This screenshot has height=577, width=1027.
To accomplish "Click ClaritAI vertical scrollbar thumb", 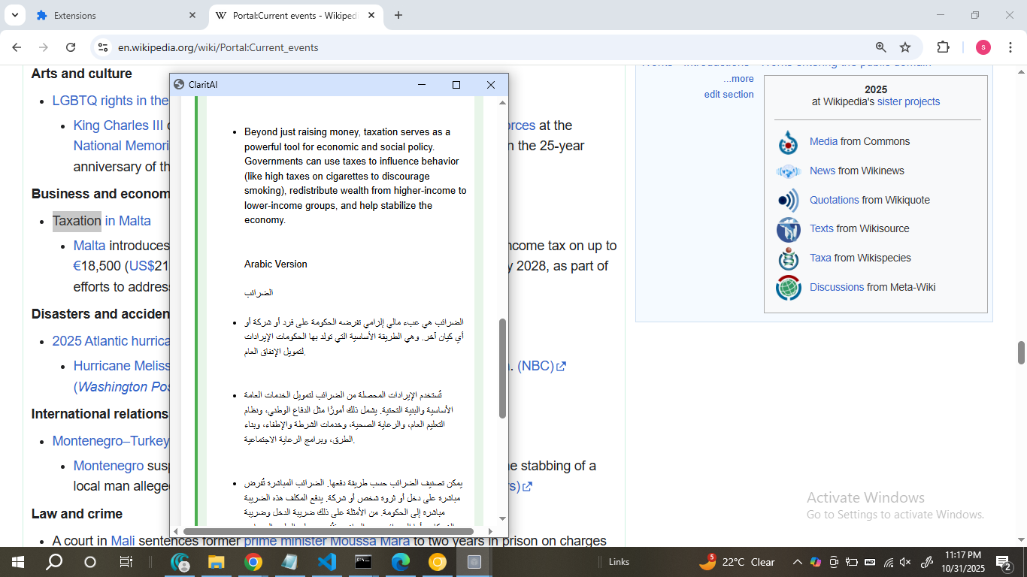I will point(502,368).
